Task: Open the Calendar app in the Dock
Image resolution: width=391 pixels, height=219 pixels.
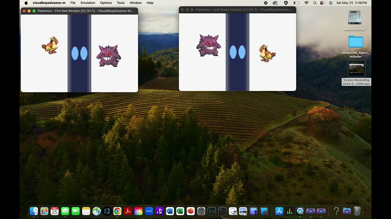Action: [x=55, y=211]
